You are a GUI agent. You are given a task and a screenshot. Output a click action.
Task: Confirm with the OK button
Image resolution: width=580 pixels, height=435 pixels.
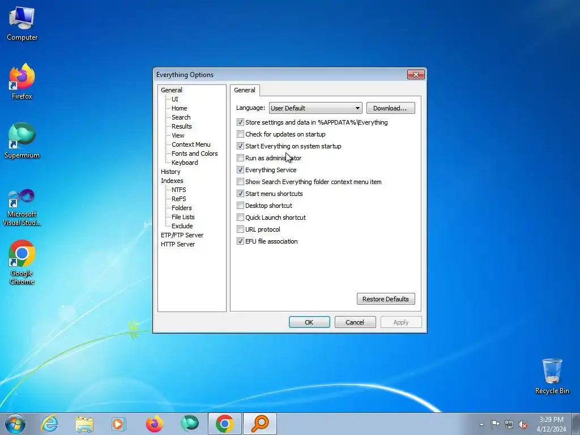(x=309, y=322)
